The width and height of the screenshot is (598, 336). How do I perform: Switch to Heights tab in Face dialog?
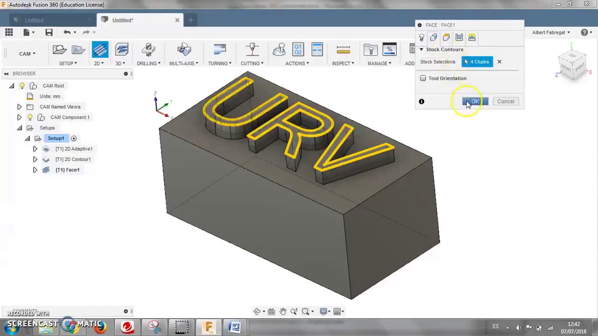click(446, 37)
